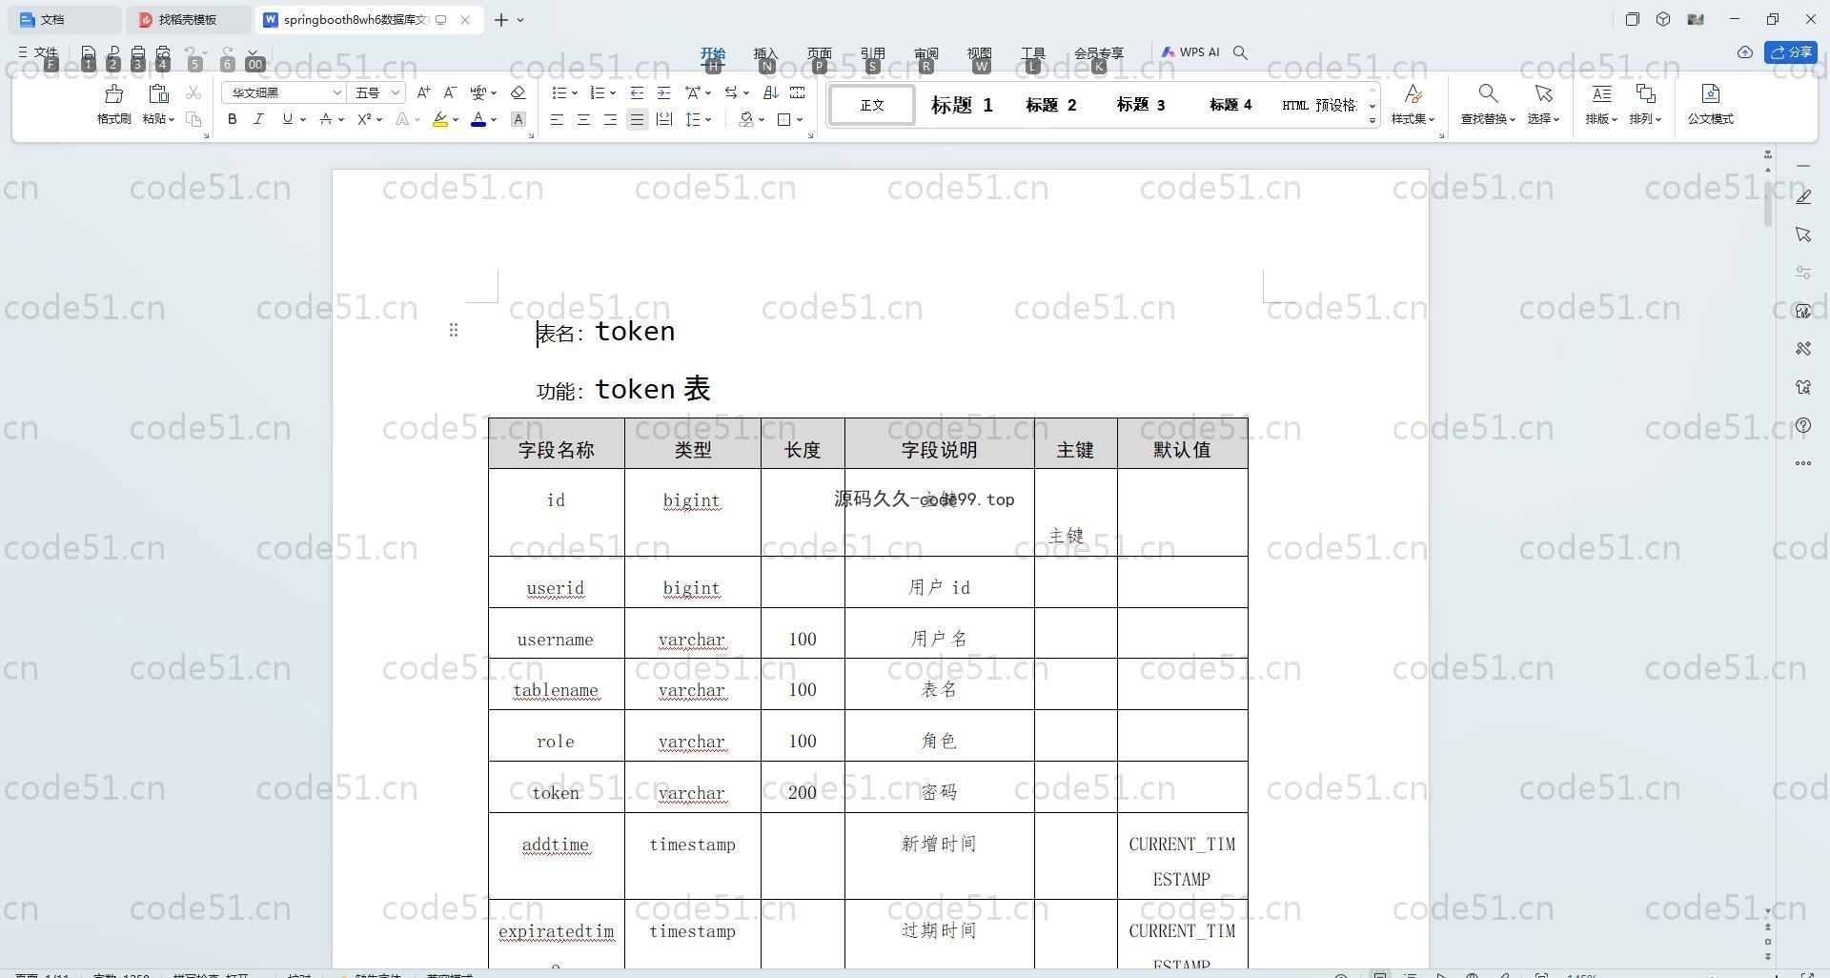This screenshot has height=978, width=1830.
Task: Click the more options dots in right sidebar
Action: point(1803,463)
